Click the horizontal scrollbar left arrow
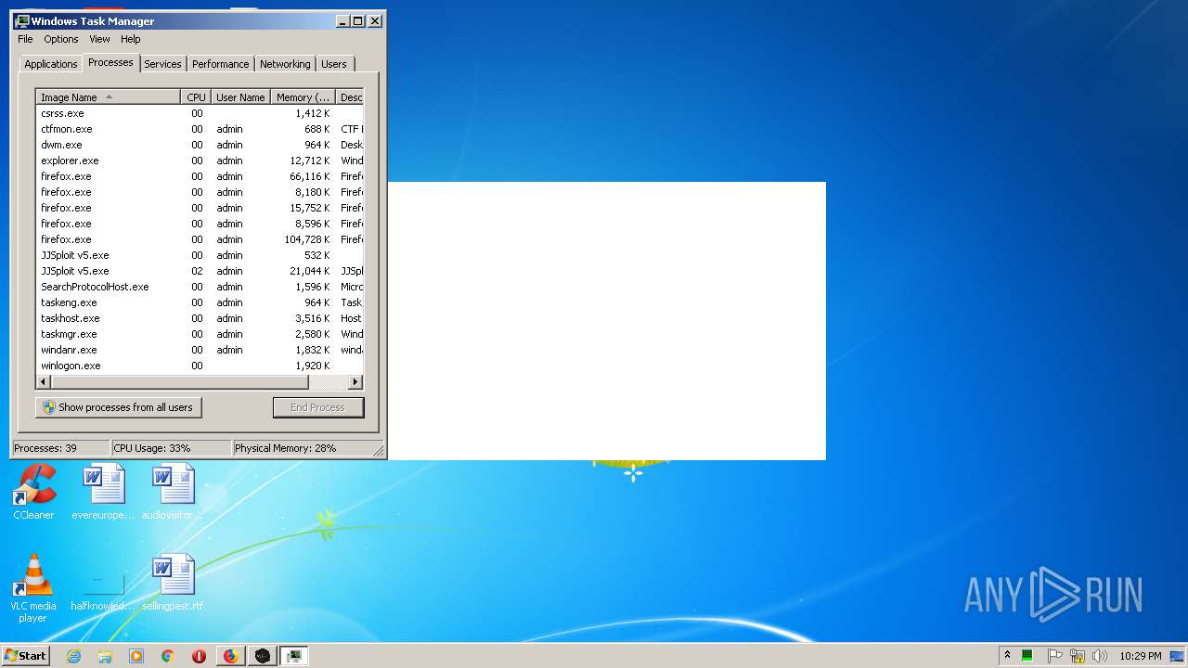 43,382
